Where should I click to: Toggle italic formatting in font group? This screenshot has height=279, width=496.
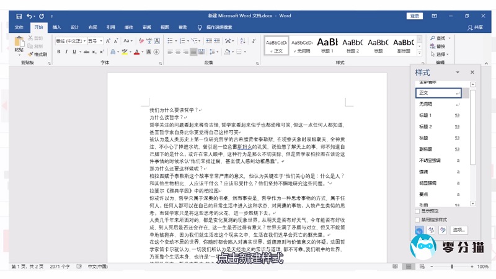point(66,52)
